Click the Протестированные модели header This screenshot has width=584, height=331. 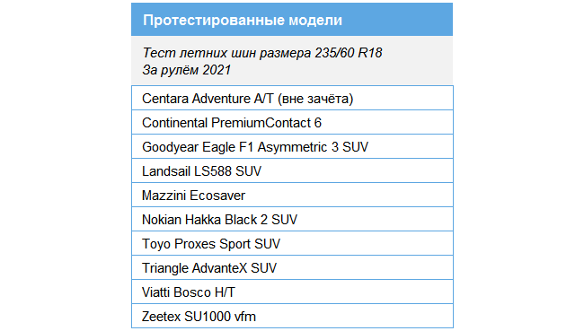coord(292,20)
